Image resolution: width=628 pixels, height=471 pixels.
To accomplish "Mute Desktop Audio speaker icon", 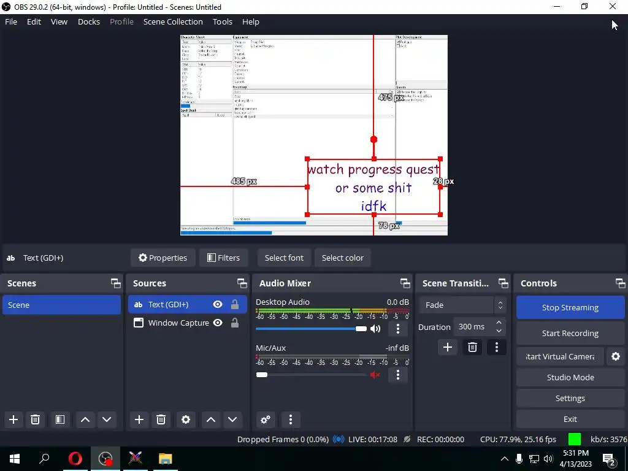I will pos(375,329).
